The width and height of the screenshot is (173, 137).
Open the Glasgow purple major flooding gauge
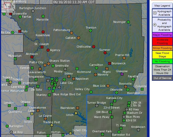coord(122,74)
